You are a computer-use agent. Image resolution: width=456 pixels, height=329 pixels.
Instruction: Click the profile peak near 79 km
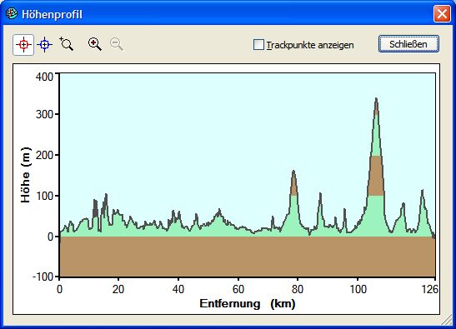click(293, 172)
